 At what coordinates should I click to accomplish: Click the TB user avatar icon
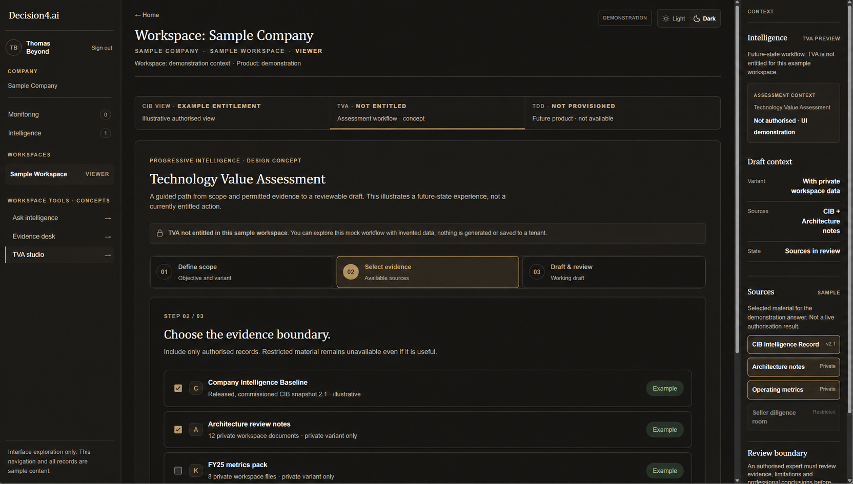[x=14, y=48]
